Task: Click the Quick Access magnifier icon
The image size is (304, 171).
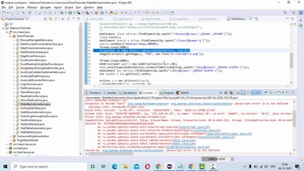Action: pyautogui.click(x=285, y=13)
